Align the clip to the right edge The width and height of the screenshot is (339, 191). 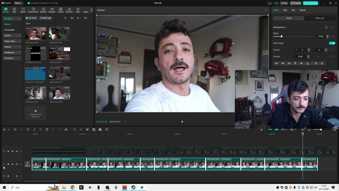289,63
